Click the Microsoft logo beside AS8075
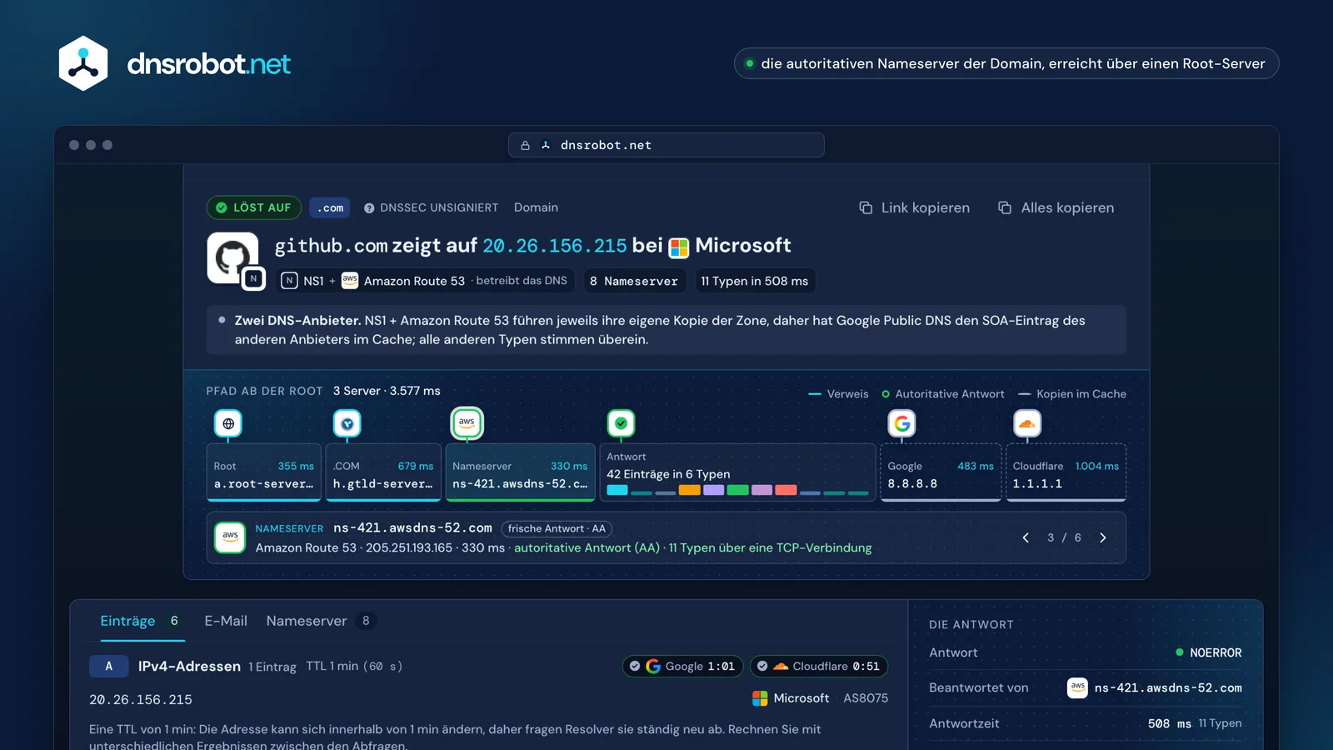The height and width of the screenshot is (750, 1333). pyautogui.click(x=760, y=698)
